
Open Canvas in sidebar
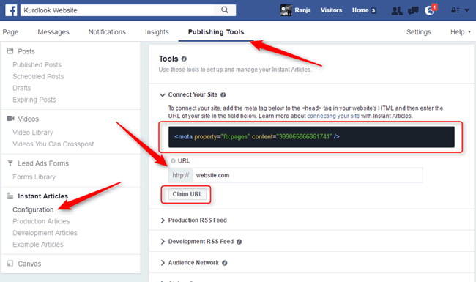29,264
